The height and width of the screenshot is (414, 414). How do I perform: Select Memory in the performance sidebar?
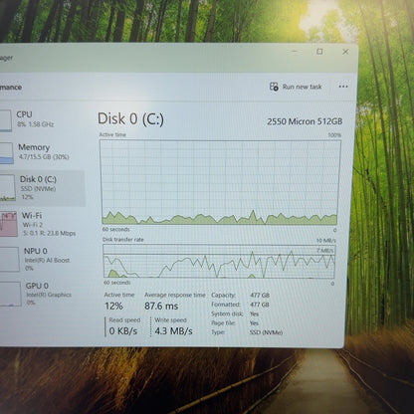[x=41, y=152]
